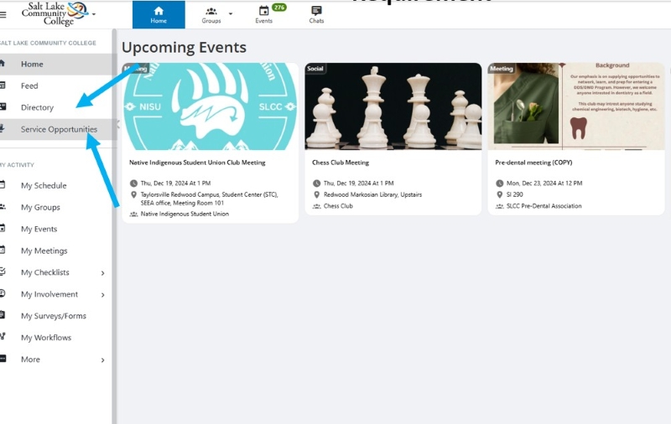Click the Social tag on chess card
Viewport: 671px width, 424px height.
click(x=315, y=69)
